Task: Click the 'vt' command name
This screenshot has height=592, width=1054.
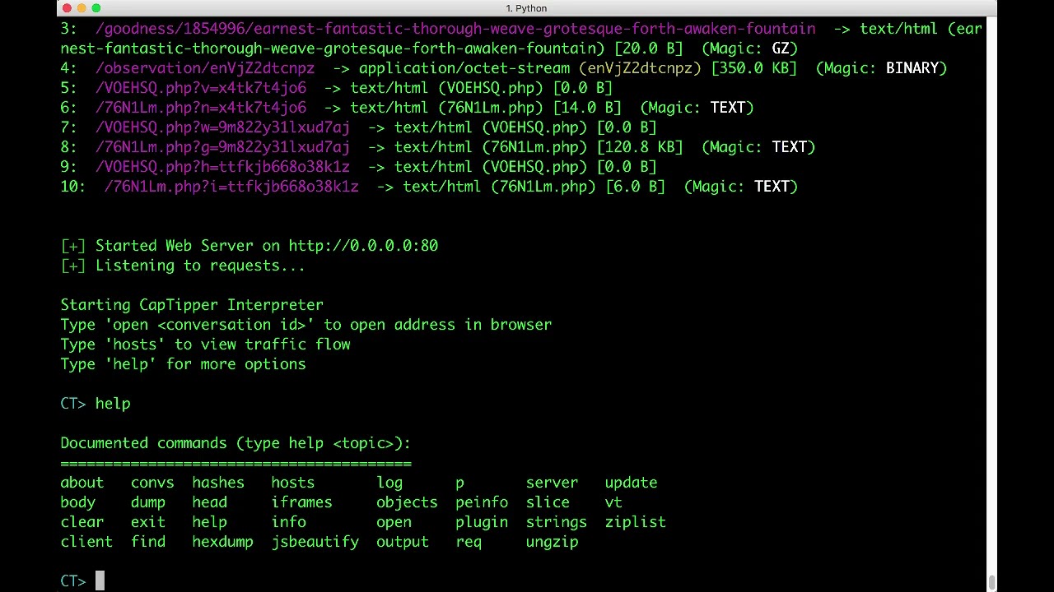Action: tap(613, 502)
